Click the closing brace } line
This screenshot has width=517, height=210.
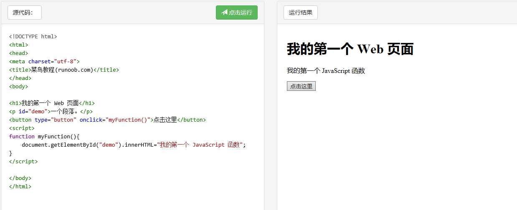coord(10,153)
